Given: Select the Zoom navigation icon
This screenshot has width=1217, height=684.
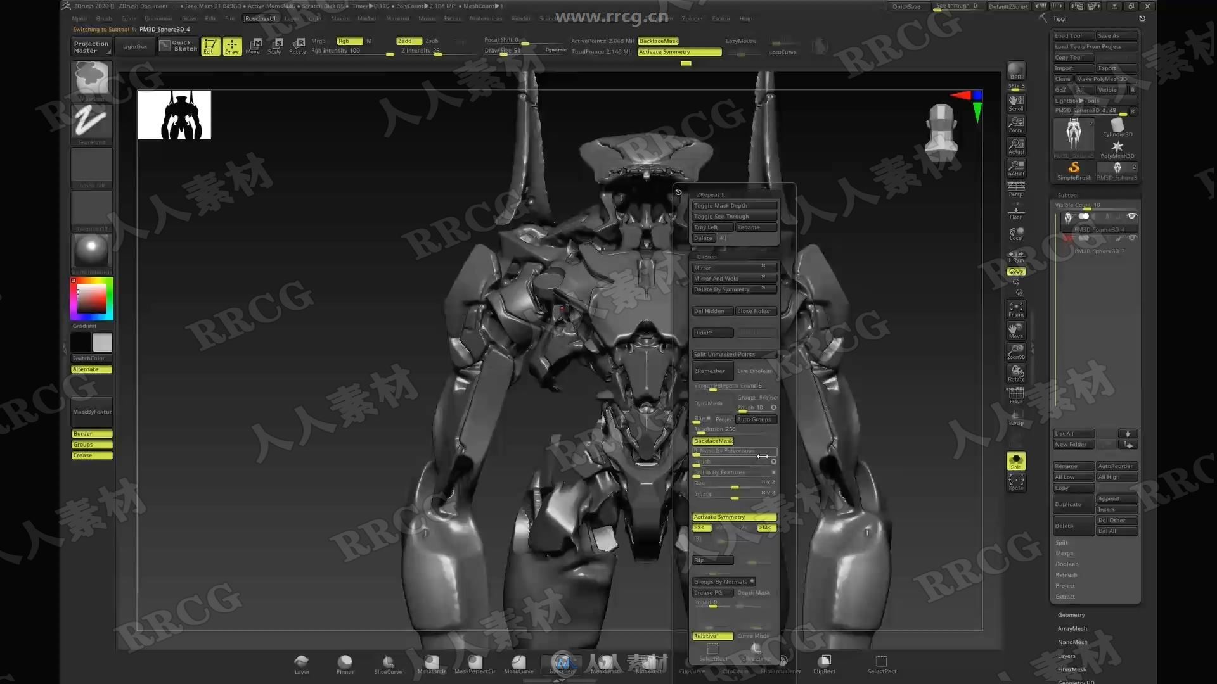Looking at the screenshot, I should [1016, 124].
